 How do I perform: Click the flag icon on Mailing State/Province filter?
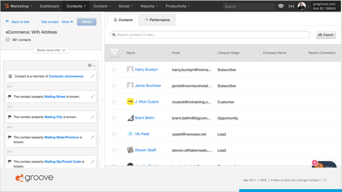pos(9,137)
